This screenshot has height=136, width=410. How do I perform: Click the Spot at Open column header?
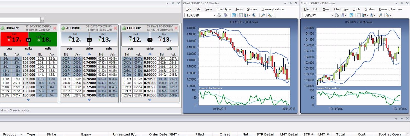[389, 134]
